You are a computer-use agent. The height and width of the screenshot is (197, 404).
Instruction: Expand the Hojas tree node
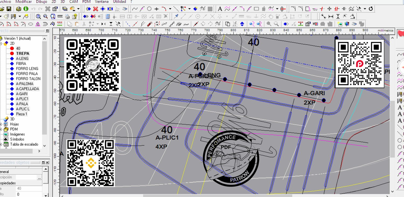click(1, 124)
